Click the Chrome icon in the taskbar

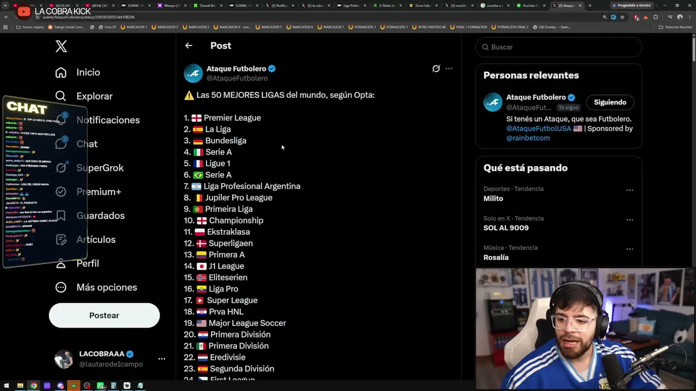[x=34, y=386]
